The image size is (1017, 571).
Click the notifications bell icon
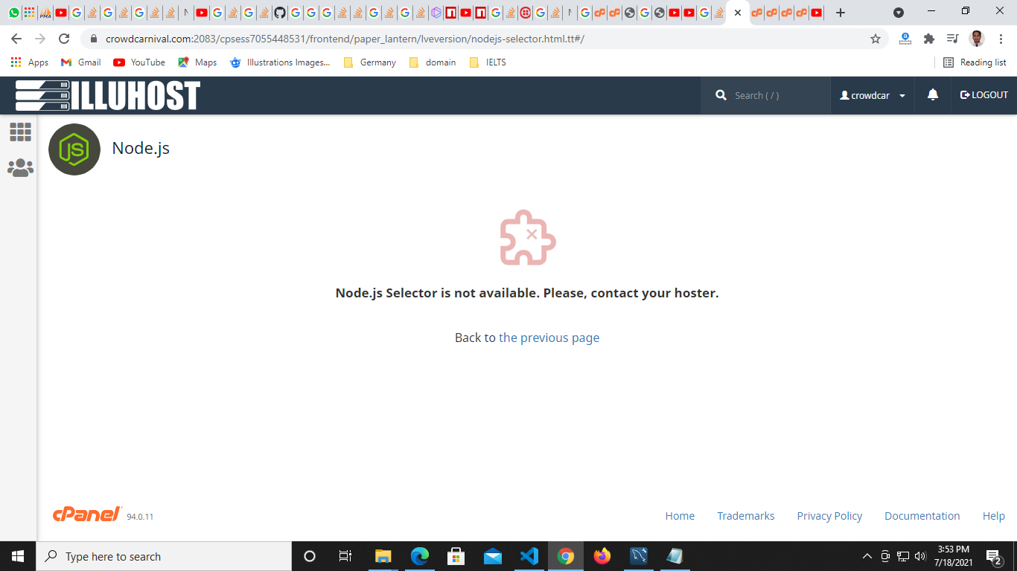click(x=932, y=95)
